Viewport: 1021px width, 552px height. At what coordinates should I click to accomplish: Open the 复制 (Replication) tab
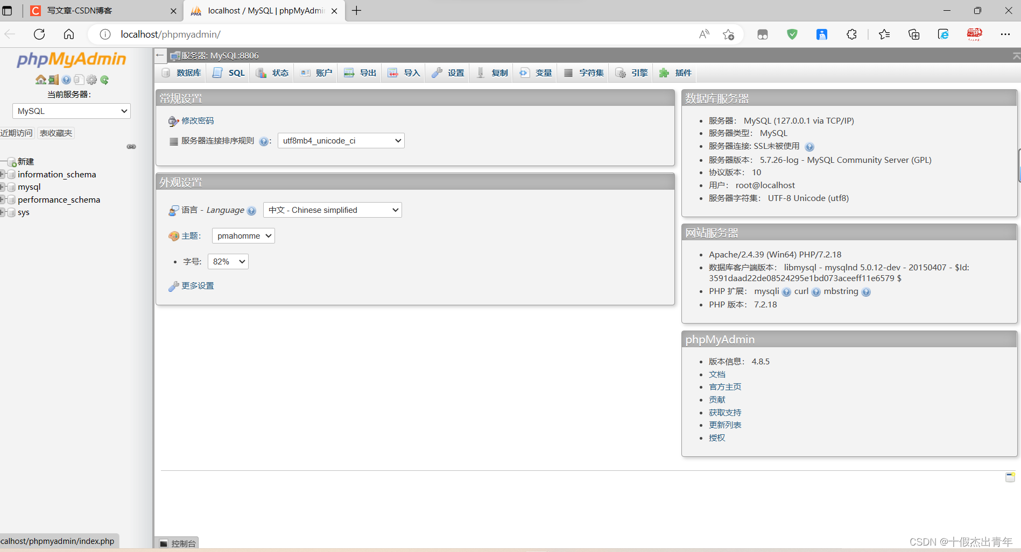(491, 73)
